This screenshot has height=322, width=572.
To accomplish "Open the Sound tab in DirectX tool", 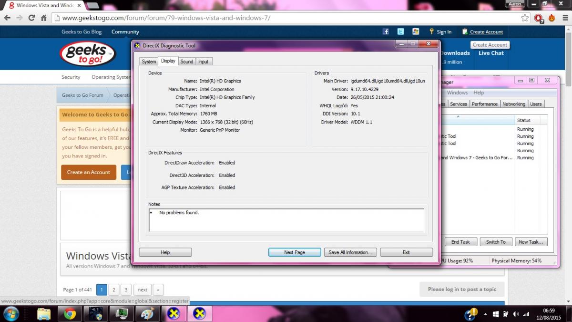I will 187,62.
